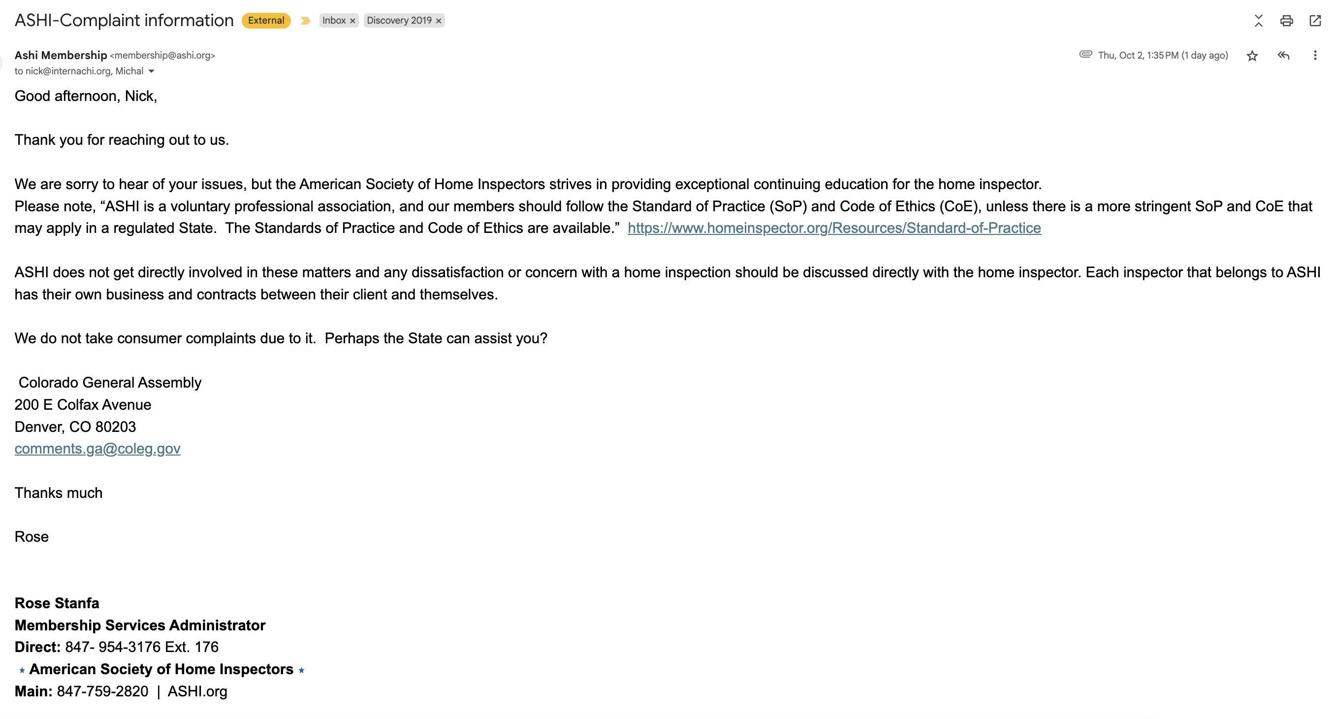Open the Inbox label

pyautogui.click(x=334, y=20)
